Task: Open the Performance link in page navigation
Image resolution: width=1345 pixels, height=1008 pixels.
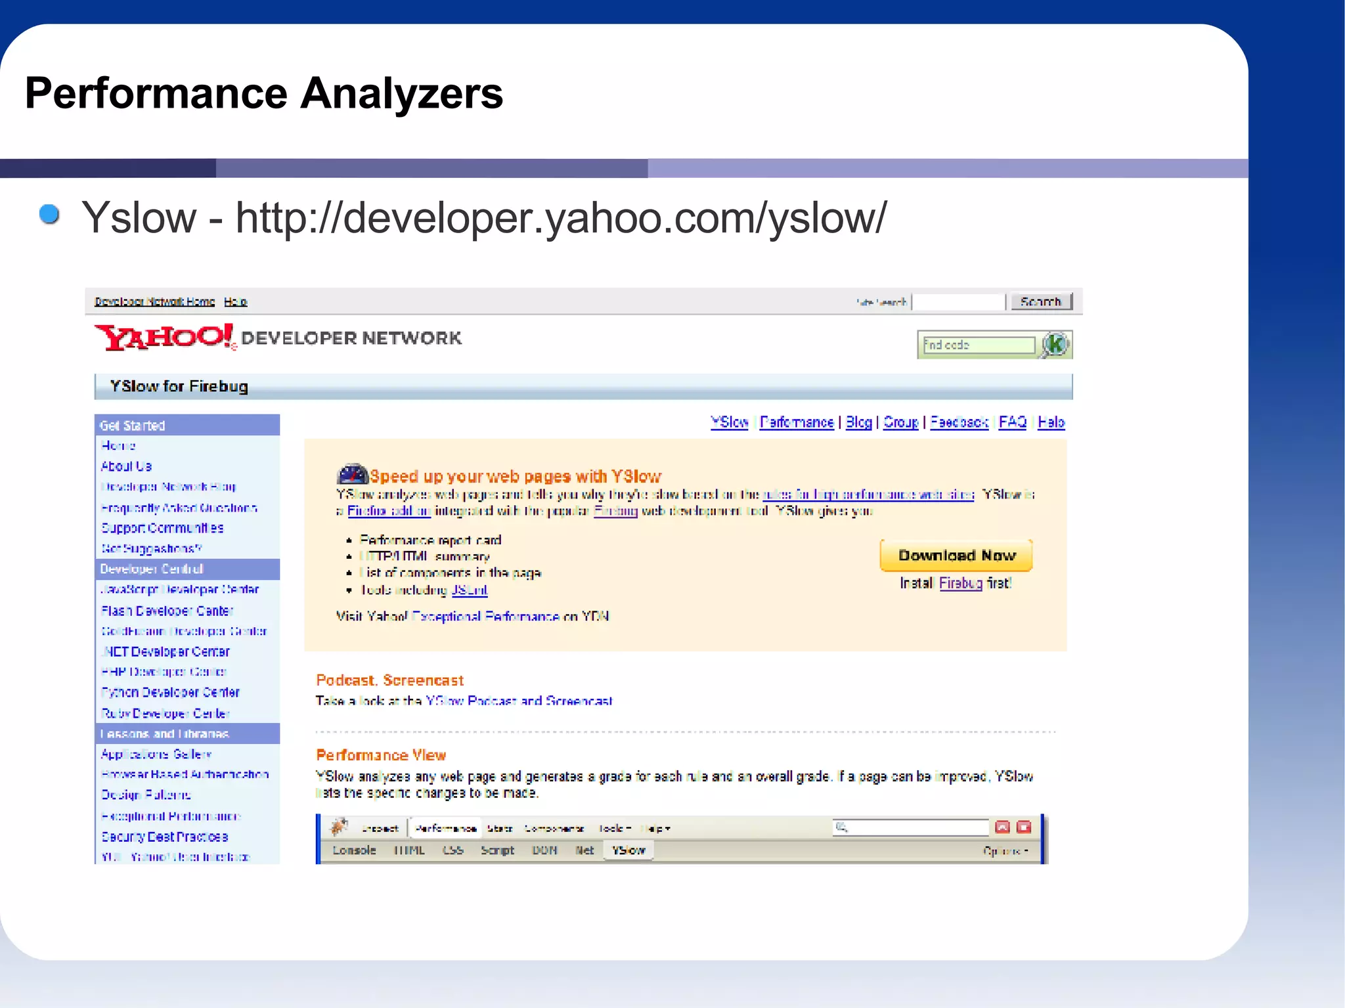Action: (x=797, y=422)
